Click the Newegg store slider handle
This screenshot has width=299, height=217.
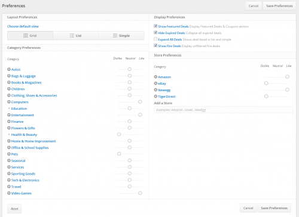click(x=287, y=90)
